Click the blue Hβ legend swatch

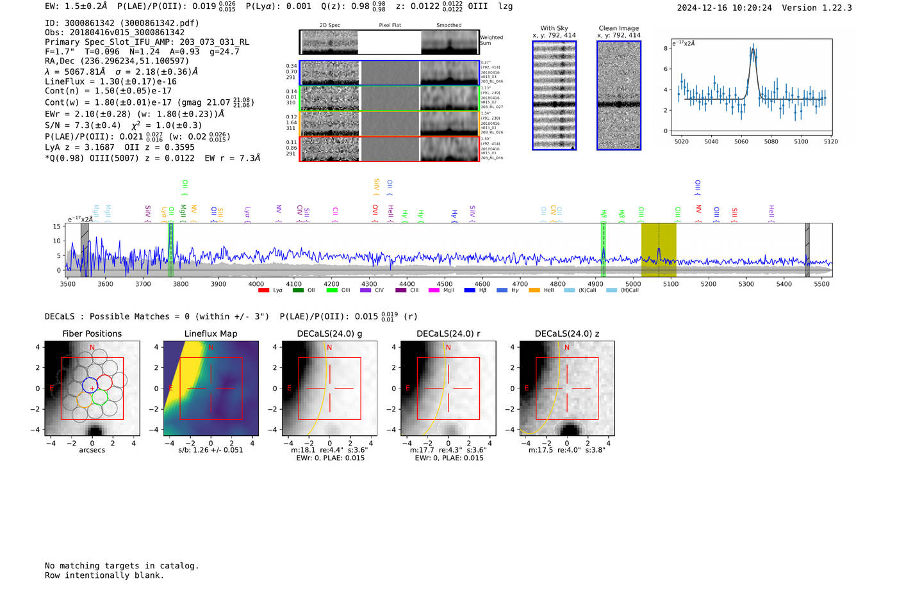click(470, 291)
